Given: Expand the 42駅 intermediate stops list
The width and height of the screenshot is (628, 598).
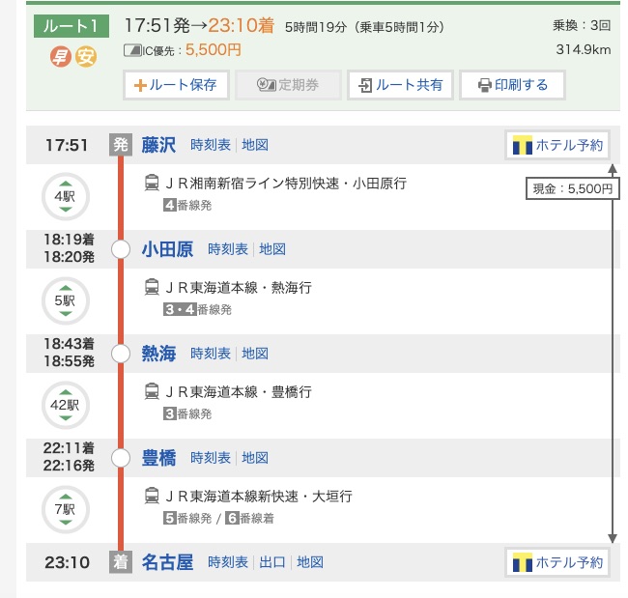Looking at the screenshot, I should [66, 406].
